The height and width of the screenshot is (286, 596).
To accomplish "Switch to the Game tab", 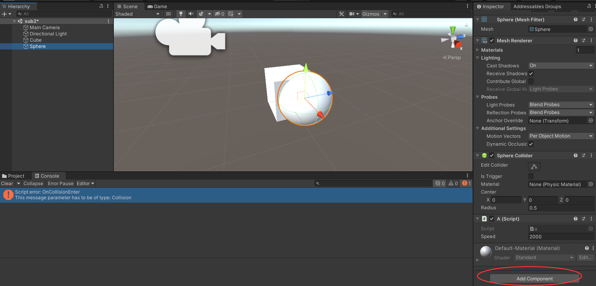I will pos(157,6).
